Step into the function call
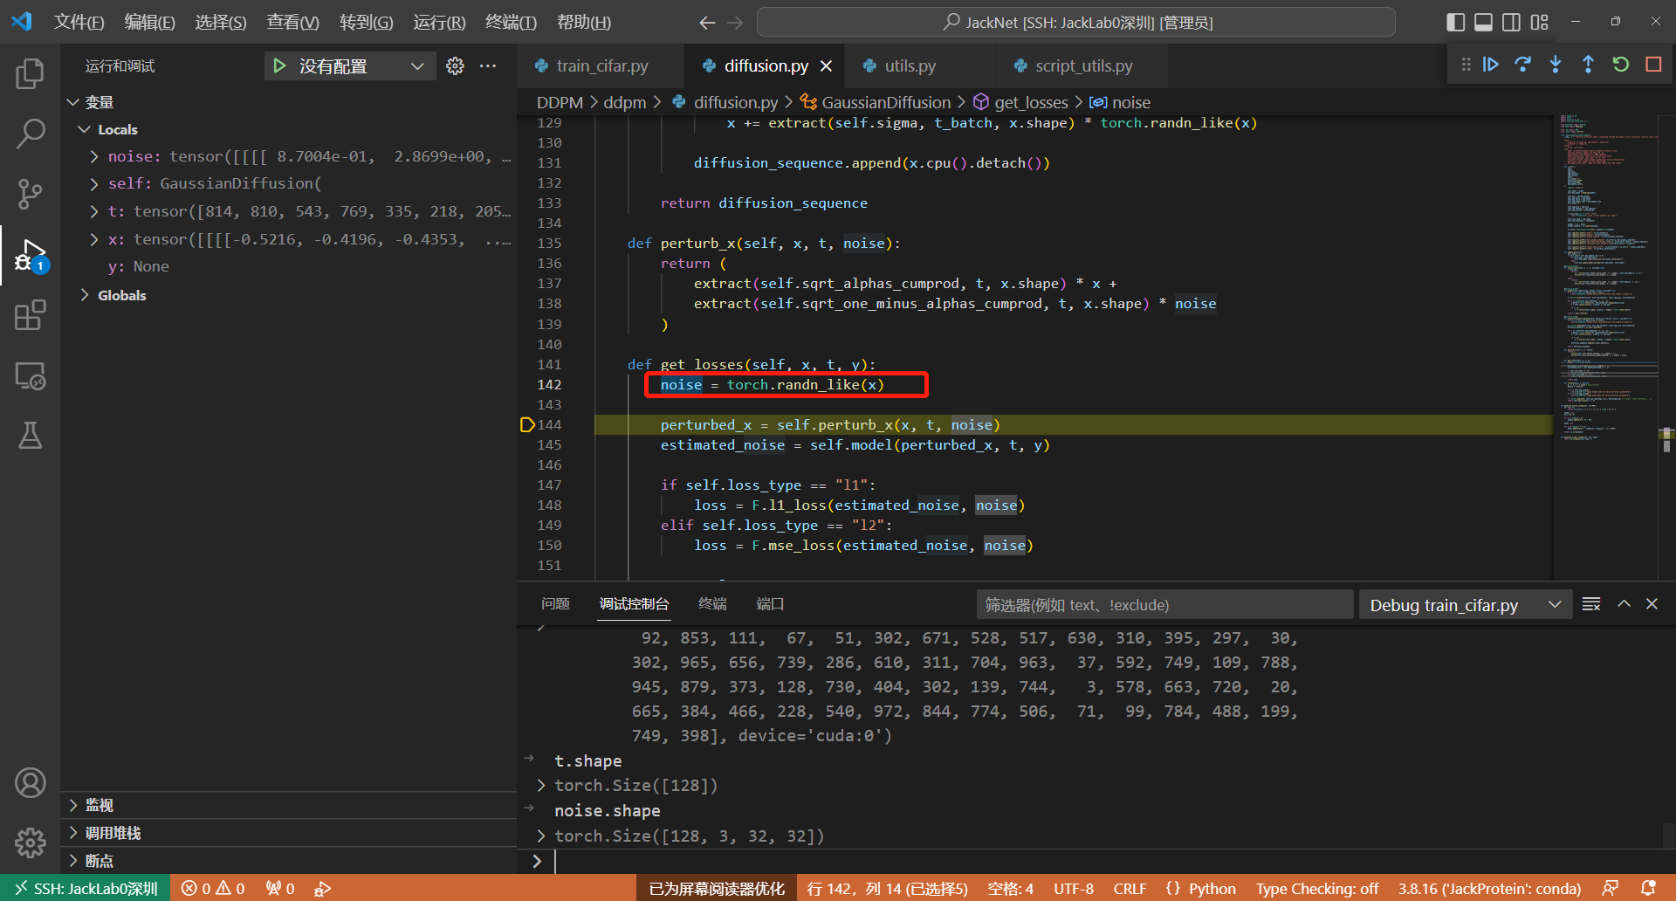 pos(1556,65)
